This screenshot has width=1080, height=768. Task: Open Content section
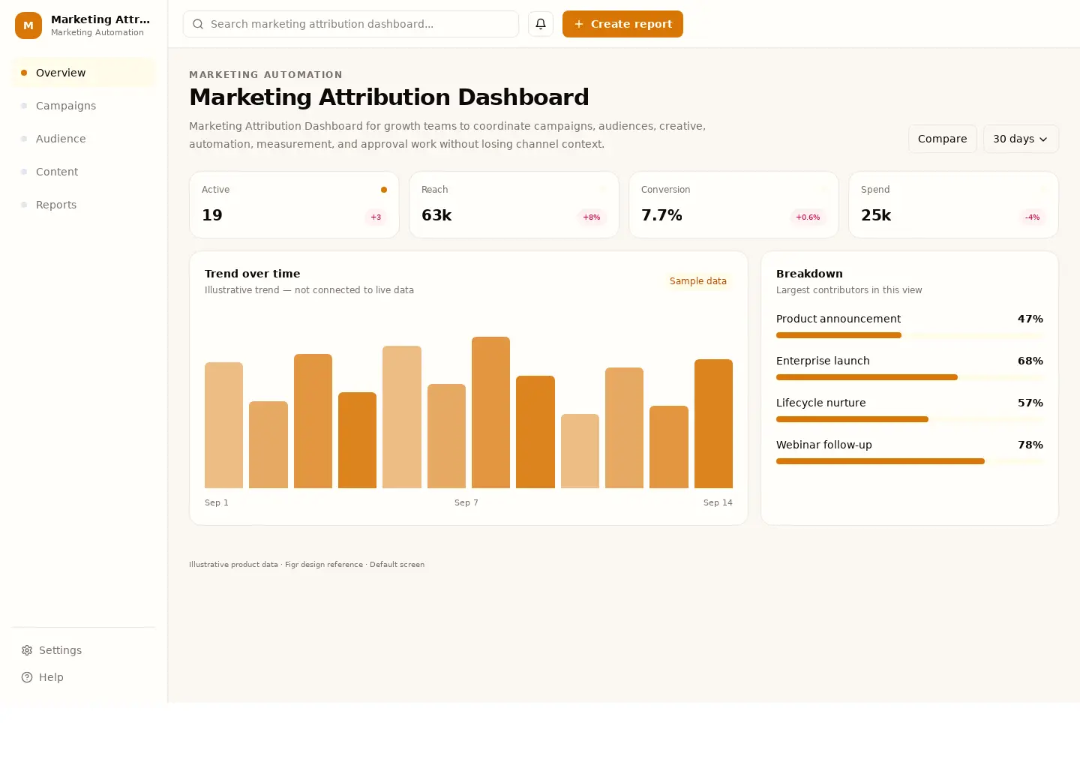pos(83,172)
